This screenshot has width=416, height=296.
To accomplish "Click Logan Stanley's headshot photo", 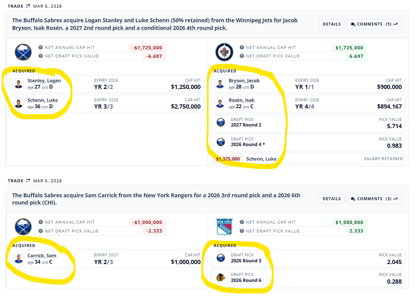I will 18,83.
